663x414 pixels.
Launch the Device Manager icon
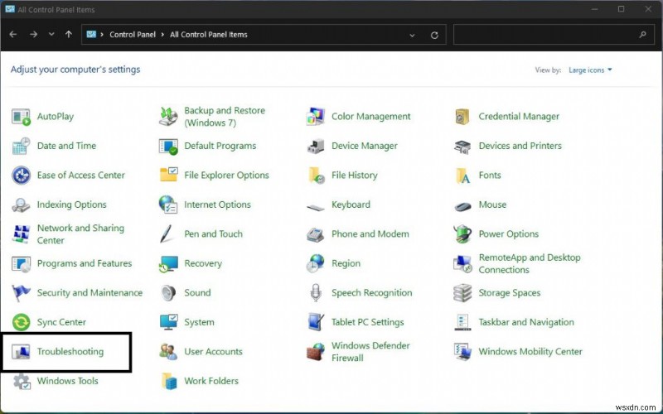click(x=316, y=147)
